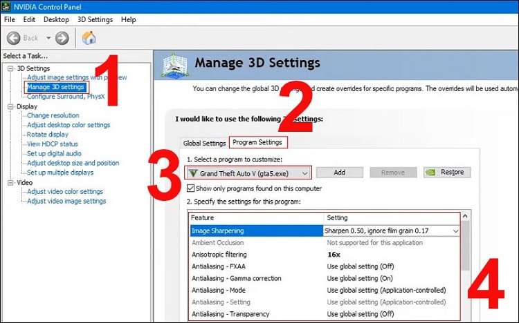
Task: Click the Restore button
Action: 447,173
